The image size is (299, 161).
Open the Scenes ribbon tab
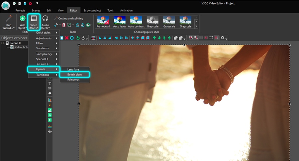tap(36, 11)
